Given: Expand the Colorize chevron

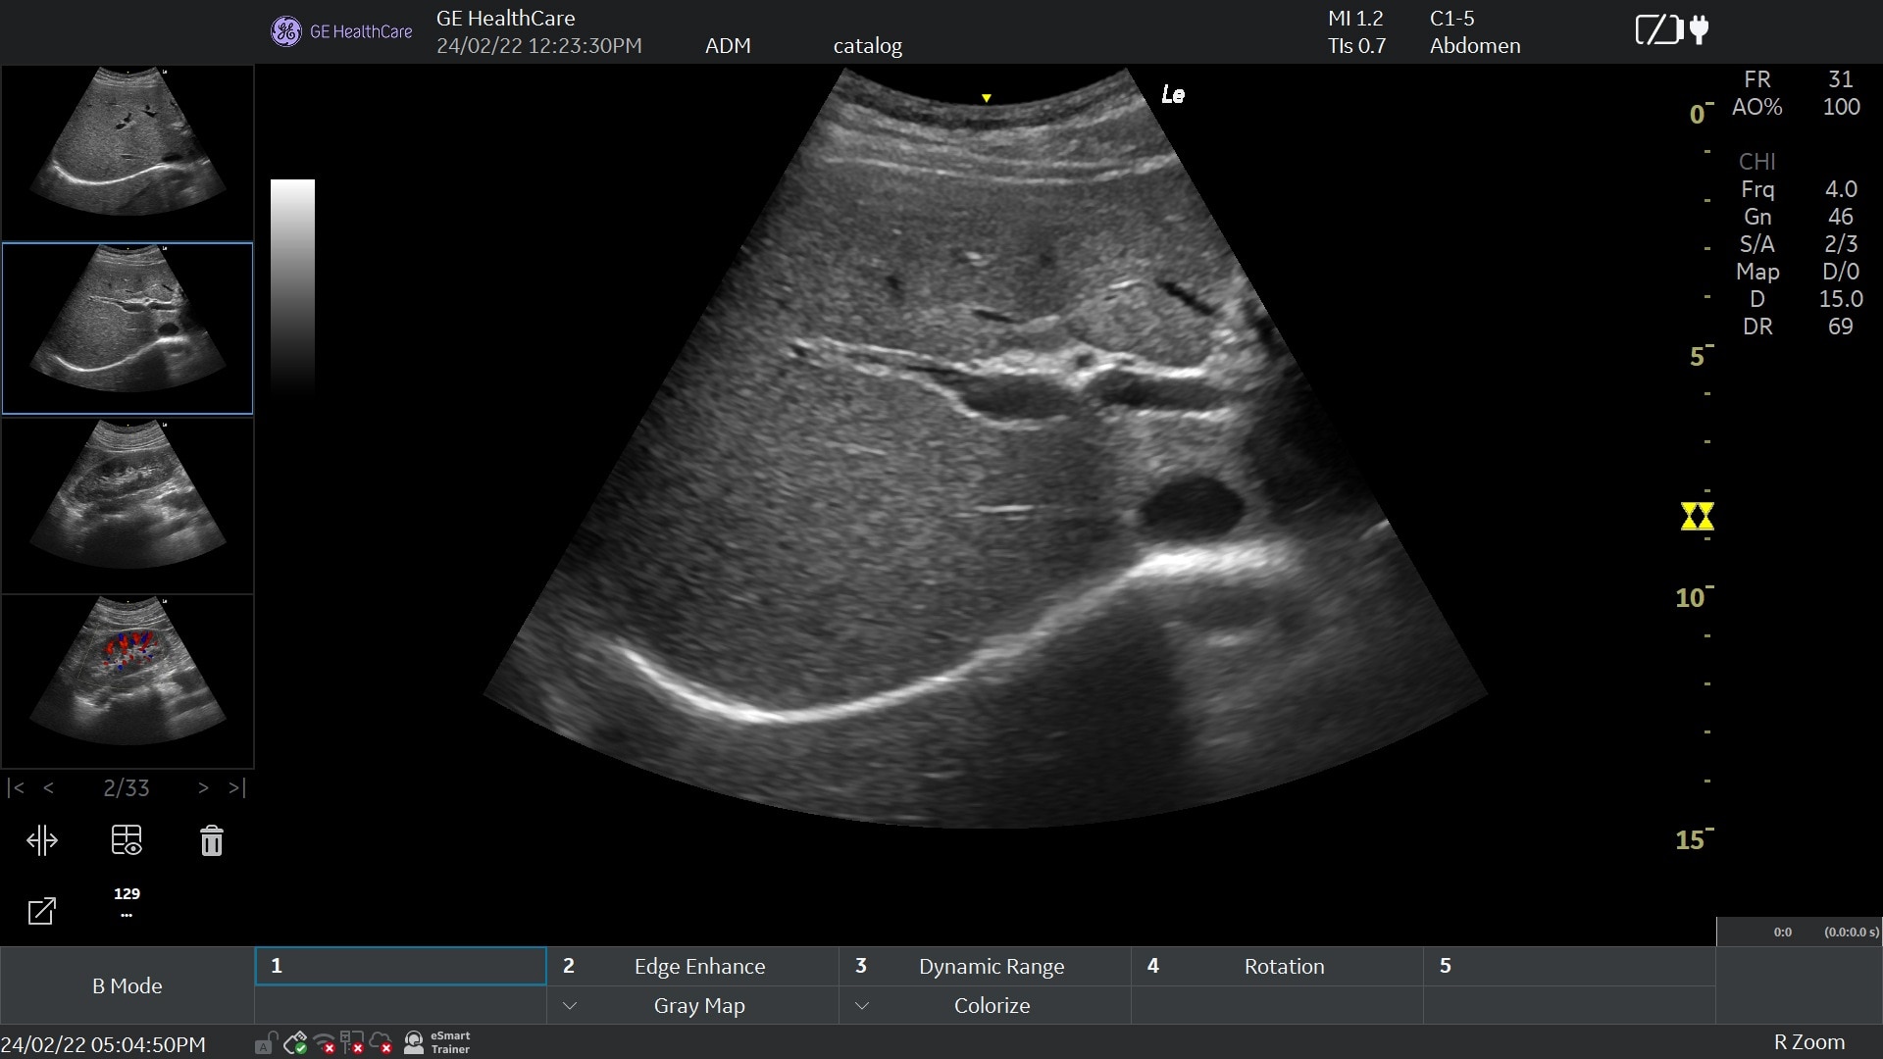Looking at the screenshot, I should pyautogui.click(x=861, y=1006).
